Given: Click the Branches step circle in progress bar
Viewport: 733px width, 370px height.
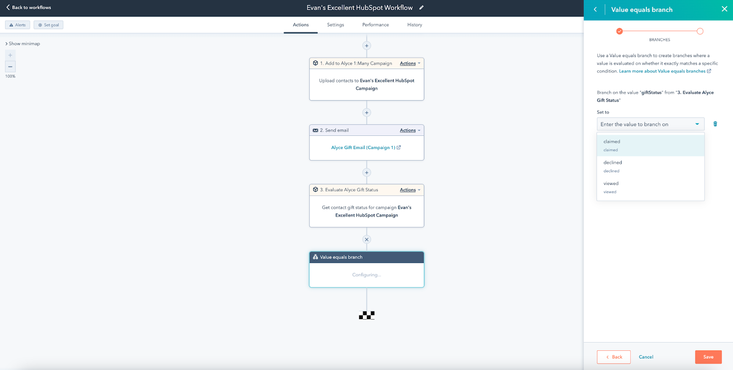Looking at the screenshot, I should [700, 31].
